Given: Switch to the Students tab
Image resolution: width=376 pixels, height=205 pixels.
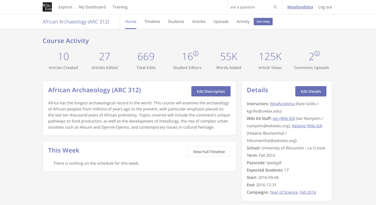Looking at the screenshot, I should 176,21.
